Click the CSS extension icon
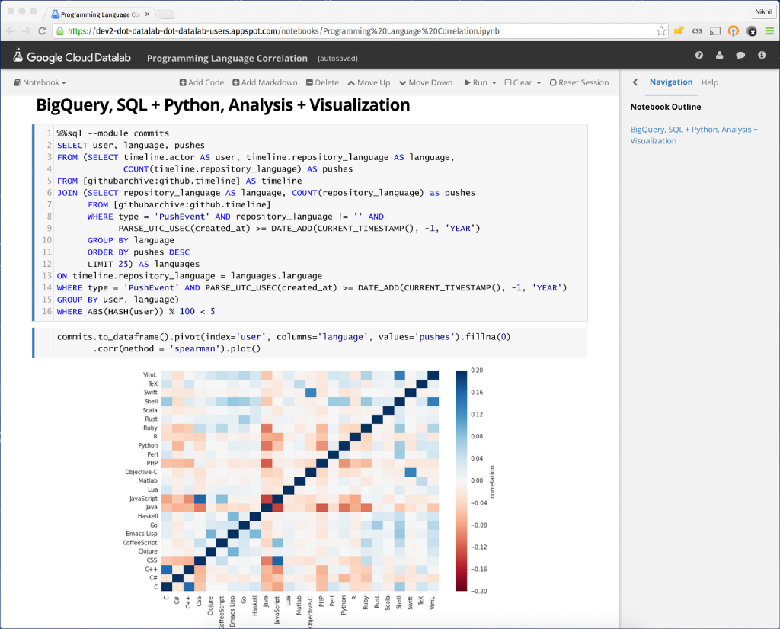Viewport: 780px width, 629px height. 697,30
